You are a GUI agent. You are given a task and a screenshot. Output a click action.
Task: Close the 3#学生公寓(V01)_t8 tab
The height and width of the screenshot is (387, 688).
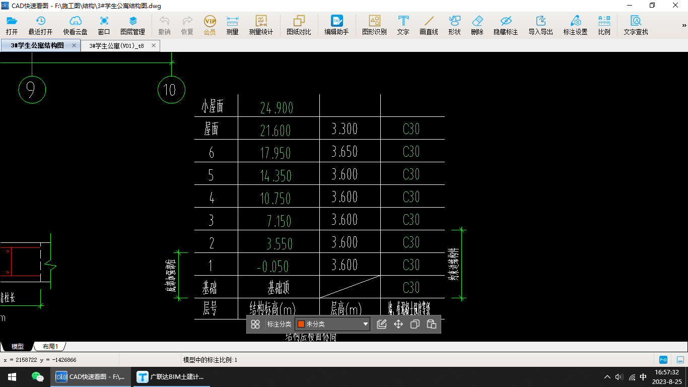[x=154, y=45]
